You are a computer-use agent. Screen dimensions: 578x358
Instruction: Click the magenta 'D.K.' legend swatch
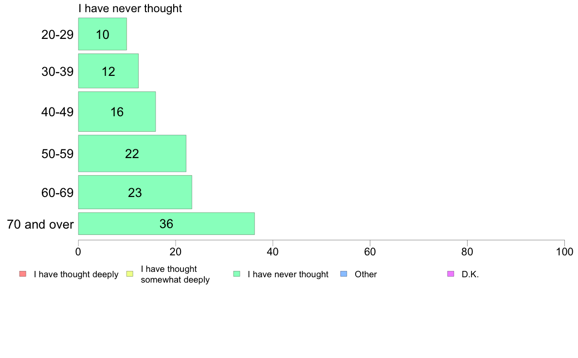451,274
